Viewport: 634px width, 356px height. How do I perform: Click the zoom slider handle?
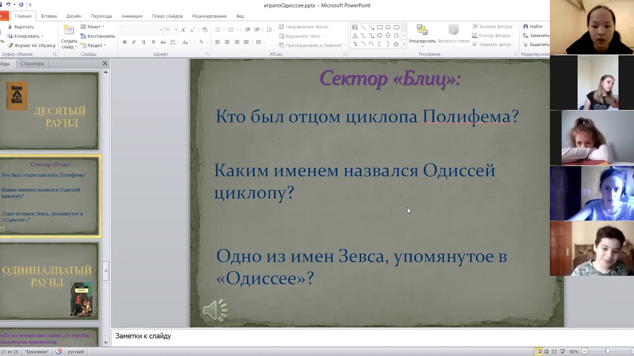[607, 352]
